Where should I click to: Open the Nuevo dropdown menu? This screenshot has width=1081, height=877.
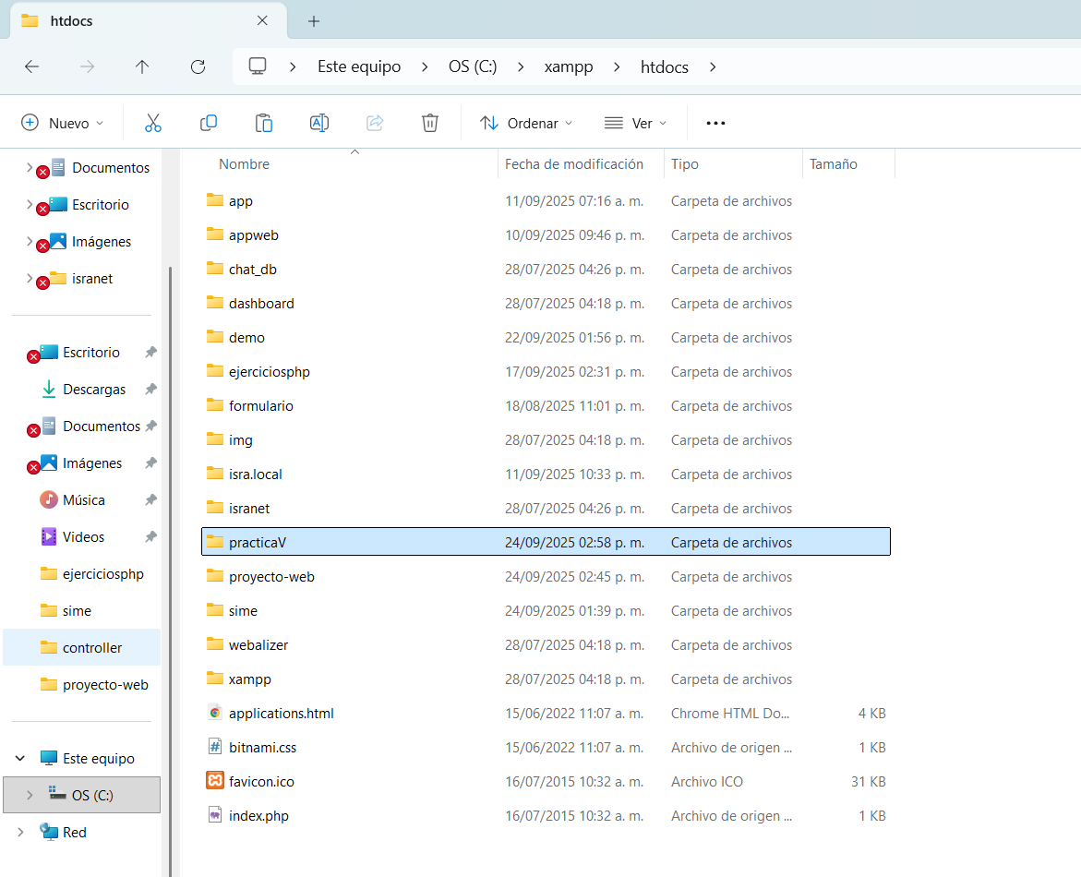63,123
